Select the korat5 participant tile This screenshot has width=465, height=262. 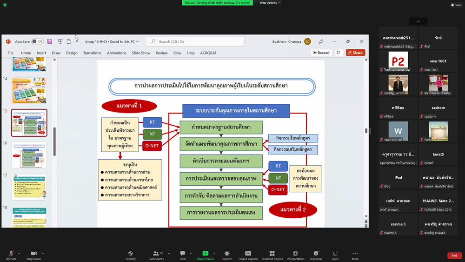438,155
